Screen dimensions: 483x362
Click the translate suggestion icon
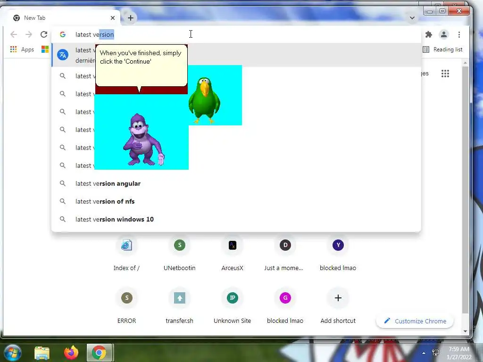(63, 55)
